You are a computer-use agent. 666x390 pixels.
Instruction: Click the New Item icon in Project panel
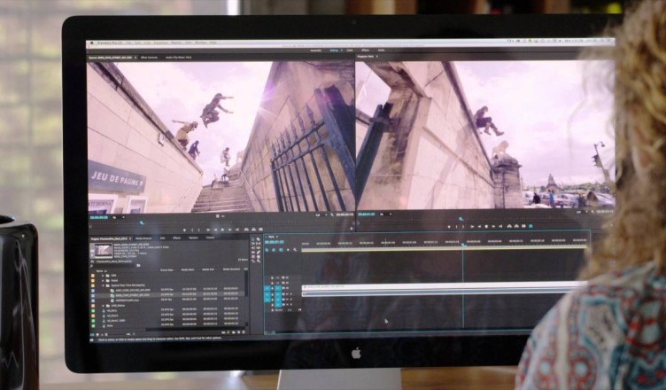[239, 332]
